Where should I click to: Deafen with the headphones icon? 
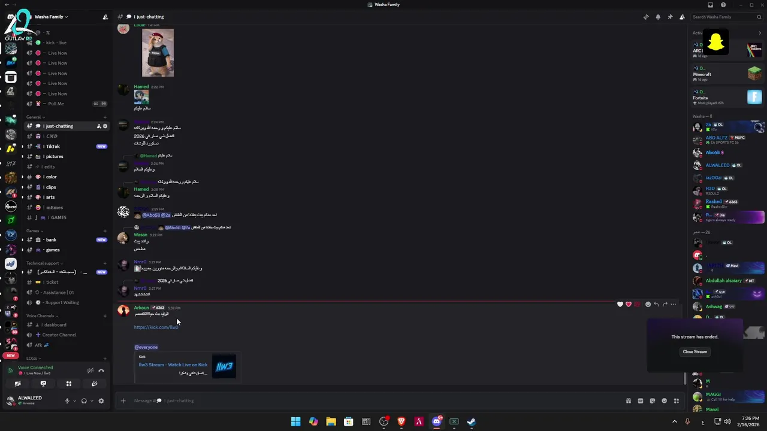(x=84, y=400)
